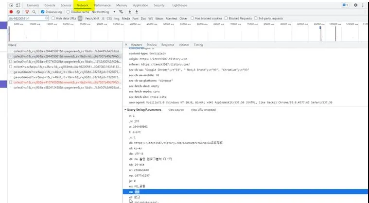Enable Disable cache checkbox
Image resolution: width=369 pixels, height=203 pixels.
point(68,12)
